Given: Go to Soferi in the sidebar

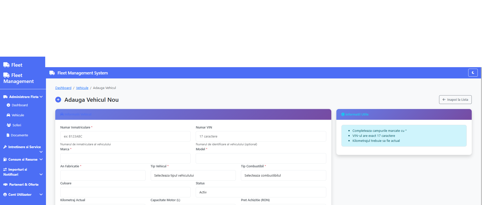Looking at the screenshot, I should pyautogui.click(x=17, y=125).
